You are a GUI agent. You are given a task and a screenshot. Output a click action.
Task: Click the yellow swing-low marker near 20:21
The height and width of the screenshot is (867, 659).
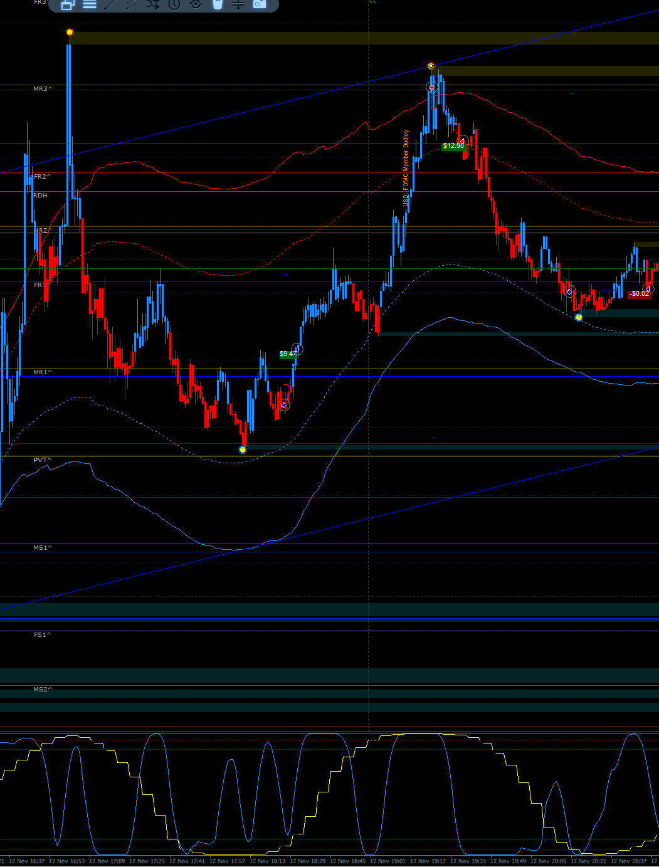[579, 317]
